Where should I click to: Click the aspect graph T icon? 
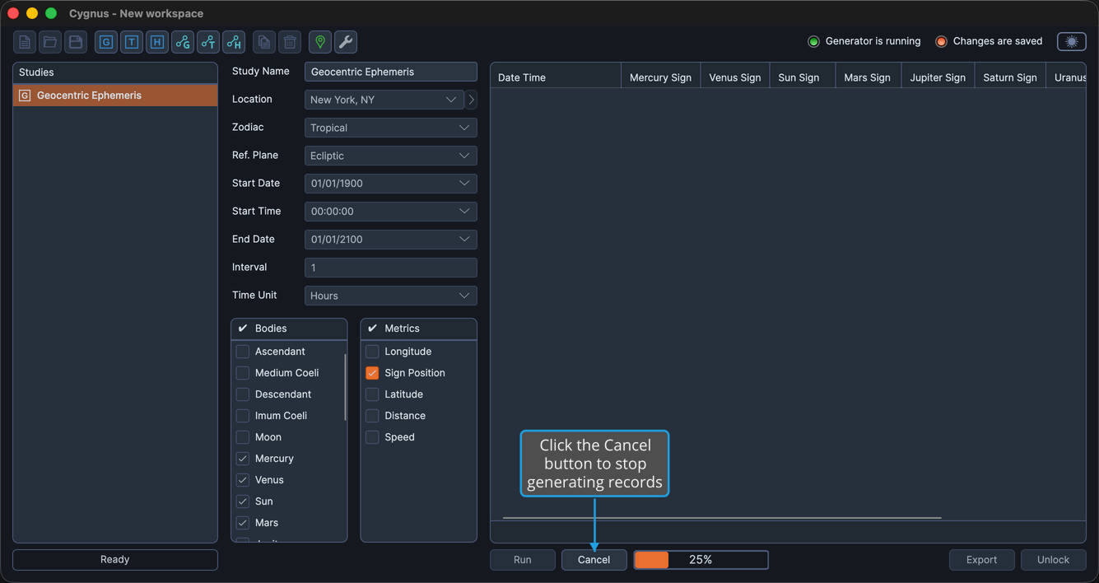click(208, 42)
